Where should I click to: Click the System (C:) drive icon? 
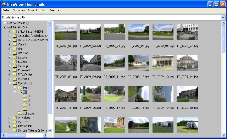pos(10,23)
